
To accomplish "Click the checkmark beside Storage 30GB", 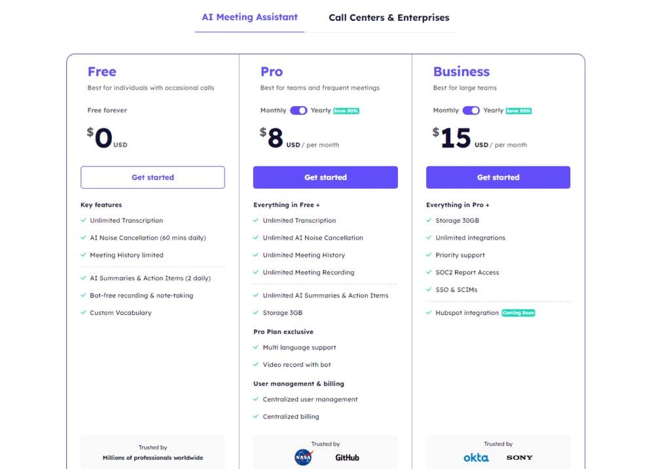I will click(429, 220).
